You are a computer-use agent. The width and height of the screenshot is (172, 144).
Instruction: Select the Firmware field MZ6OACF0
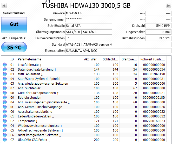point(89,13)
